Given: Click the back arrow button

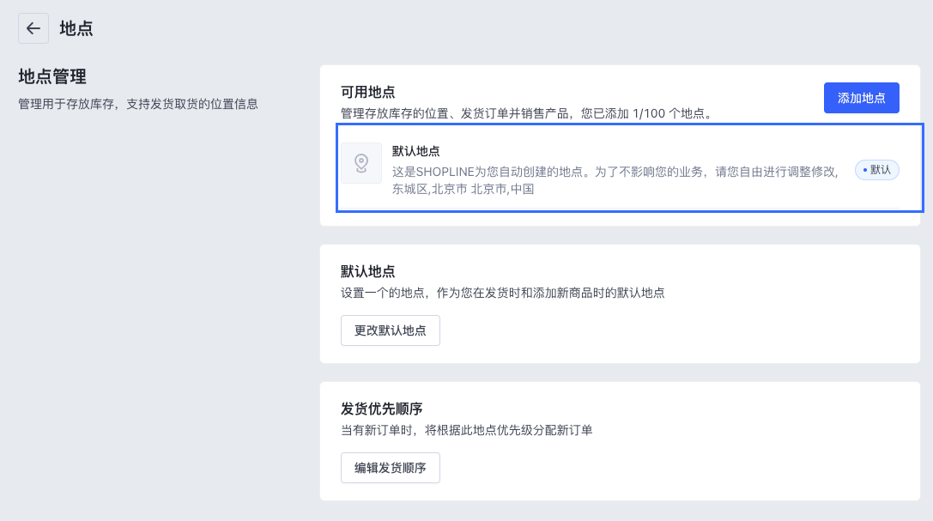Looking at the screenshot, I should 33,28.
